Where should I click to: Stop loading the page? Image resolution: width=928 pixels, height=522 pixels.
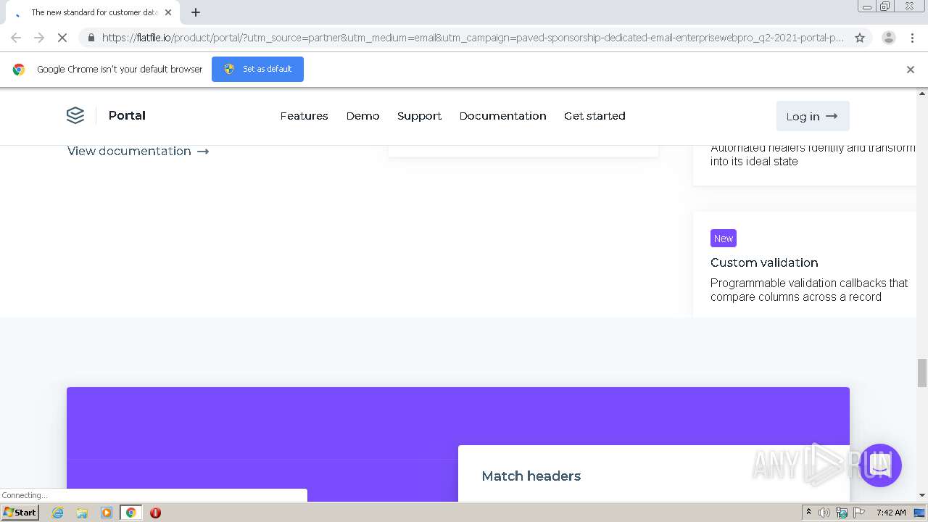62,38
